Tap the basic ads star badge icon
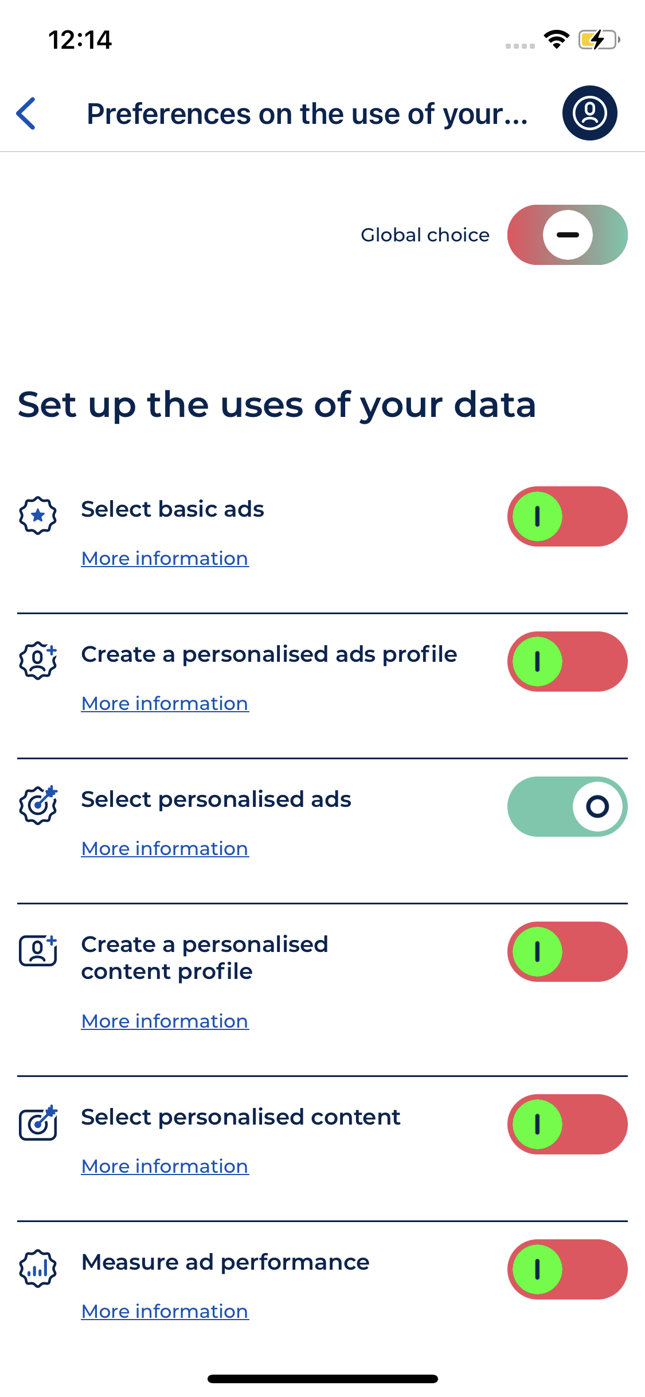The height and width of the screenshot is (1397, 645). tap(38, 516)
